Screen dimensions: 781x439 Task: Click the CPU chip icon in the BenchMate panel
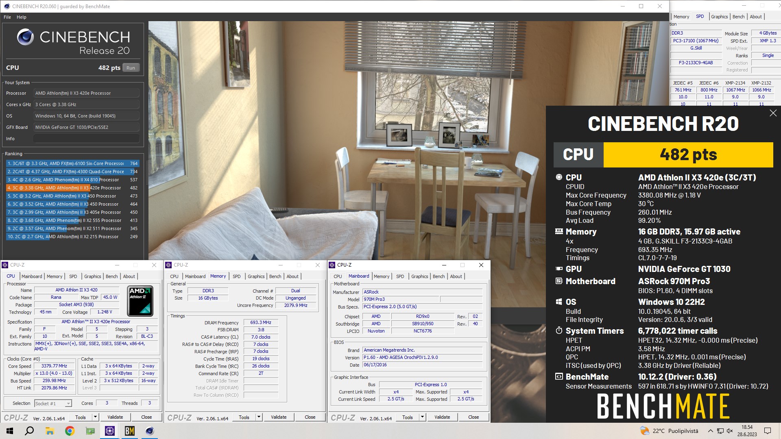coord(559,177)
